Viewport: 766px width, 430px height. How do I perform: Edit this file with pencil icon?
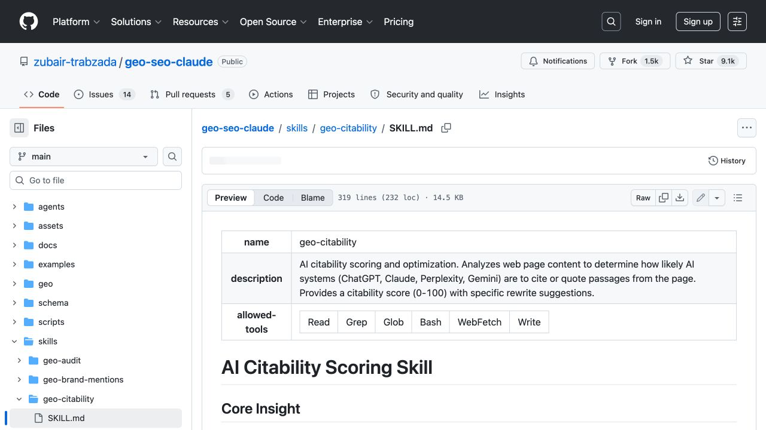(701, 198)
